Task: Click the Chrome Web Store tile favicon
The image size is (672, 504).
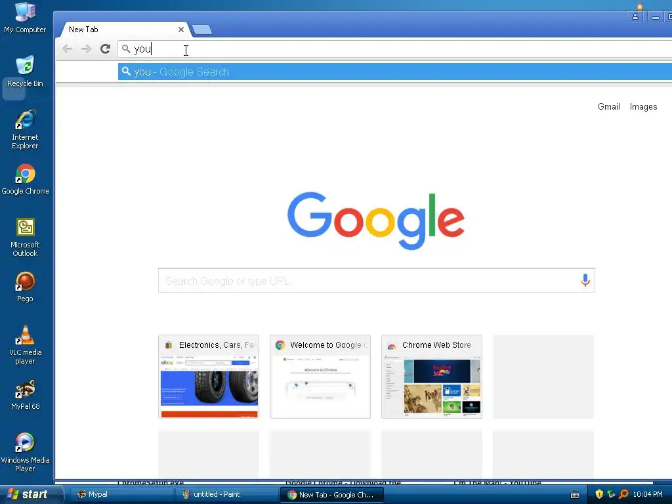Action: 391,345
